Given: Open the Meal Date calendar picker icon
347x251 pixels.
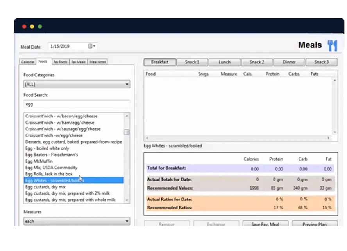Looking at the screenshot, I should point(91,46).
